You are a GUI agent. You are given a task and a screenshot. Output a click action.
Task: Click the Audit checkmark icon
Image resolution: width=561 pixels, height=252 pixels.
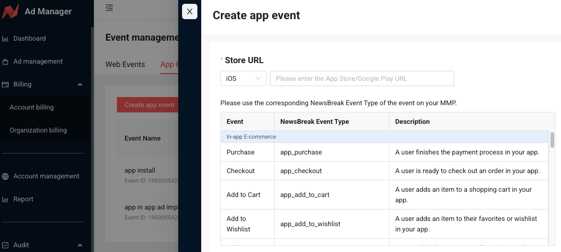pyautogui.click(x=5, y=245)
